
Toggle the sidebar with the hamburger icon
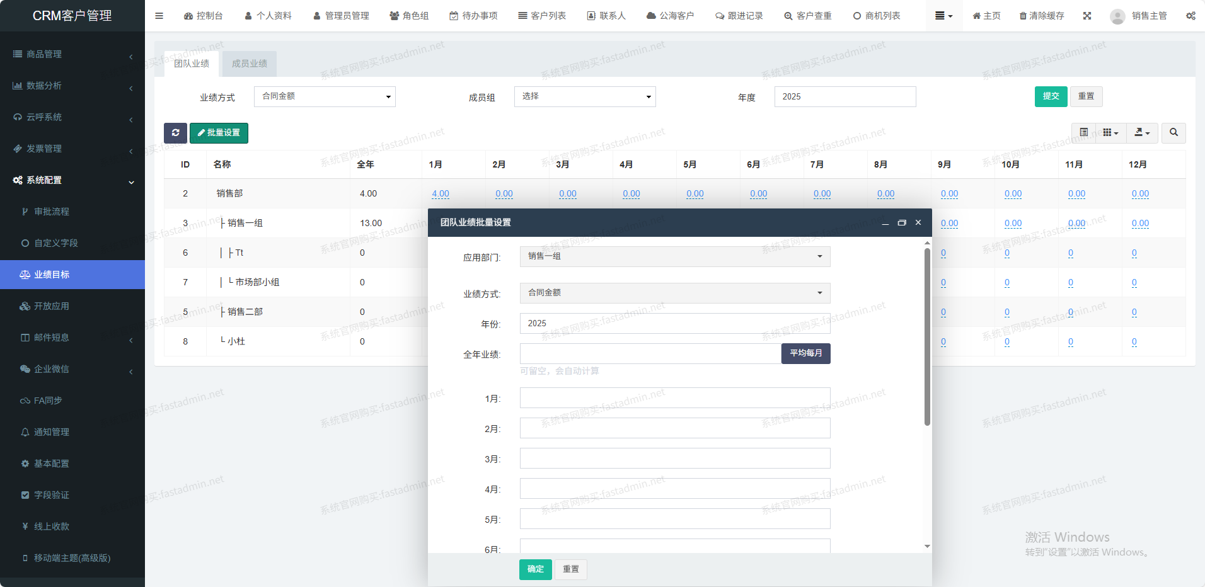point(159,16)
